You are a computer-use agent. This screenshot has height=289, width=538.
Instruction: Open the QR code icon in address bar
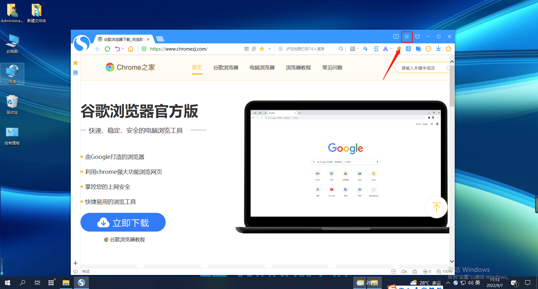pyautogui.click(x=246, y=49)
